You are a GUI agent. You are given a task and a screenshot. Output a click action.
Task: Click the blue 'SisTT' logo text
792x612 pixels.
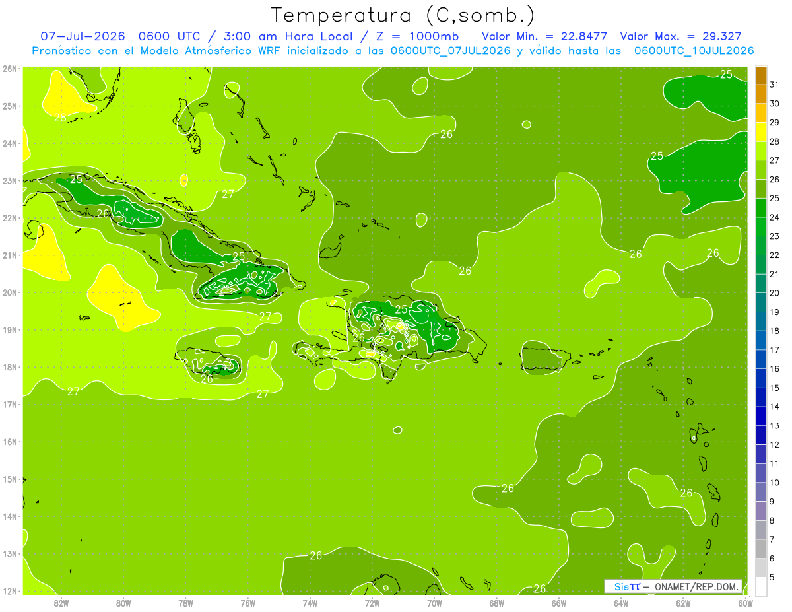pyautogui.click(x=627, y=586)
